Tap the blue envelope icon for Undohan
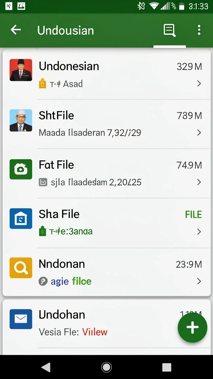213x379 pixels. click(21, 319)
